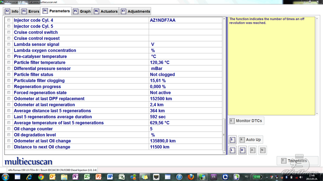Screen dimensions: 323x181
Task: Open Google Chrome from the taskbar
Action: pos(41,177)
